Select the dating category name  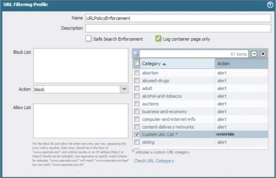coord(148,142)
